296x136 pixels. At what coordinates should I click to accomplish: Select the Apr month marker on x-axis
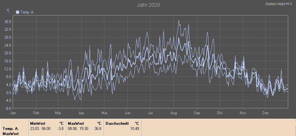[81, 113]
